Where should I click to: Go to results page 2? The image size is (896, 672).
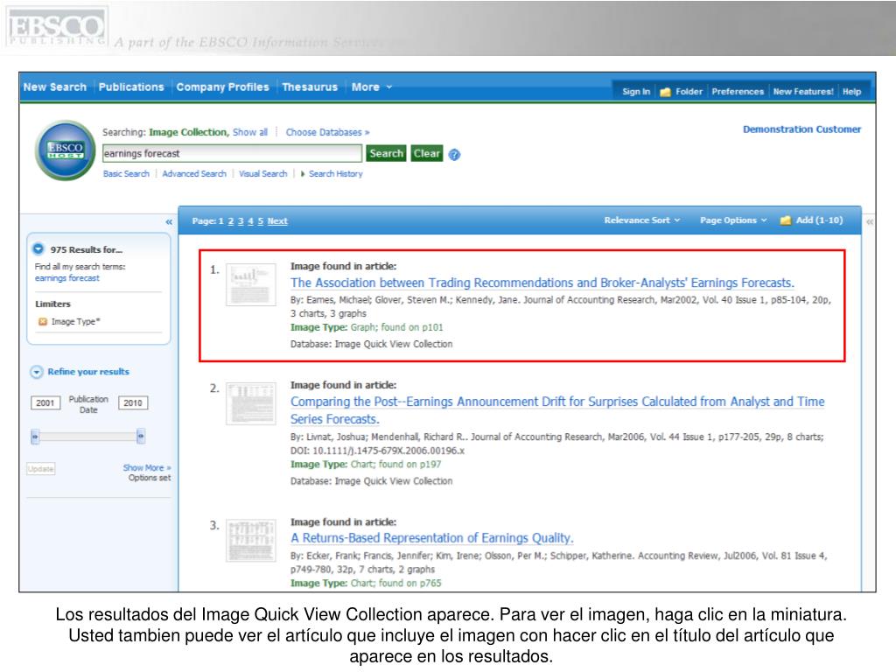[x=231, y=221]
